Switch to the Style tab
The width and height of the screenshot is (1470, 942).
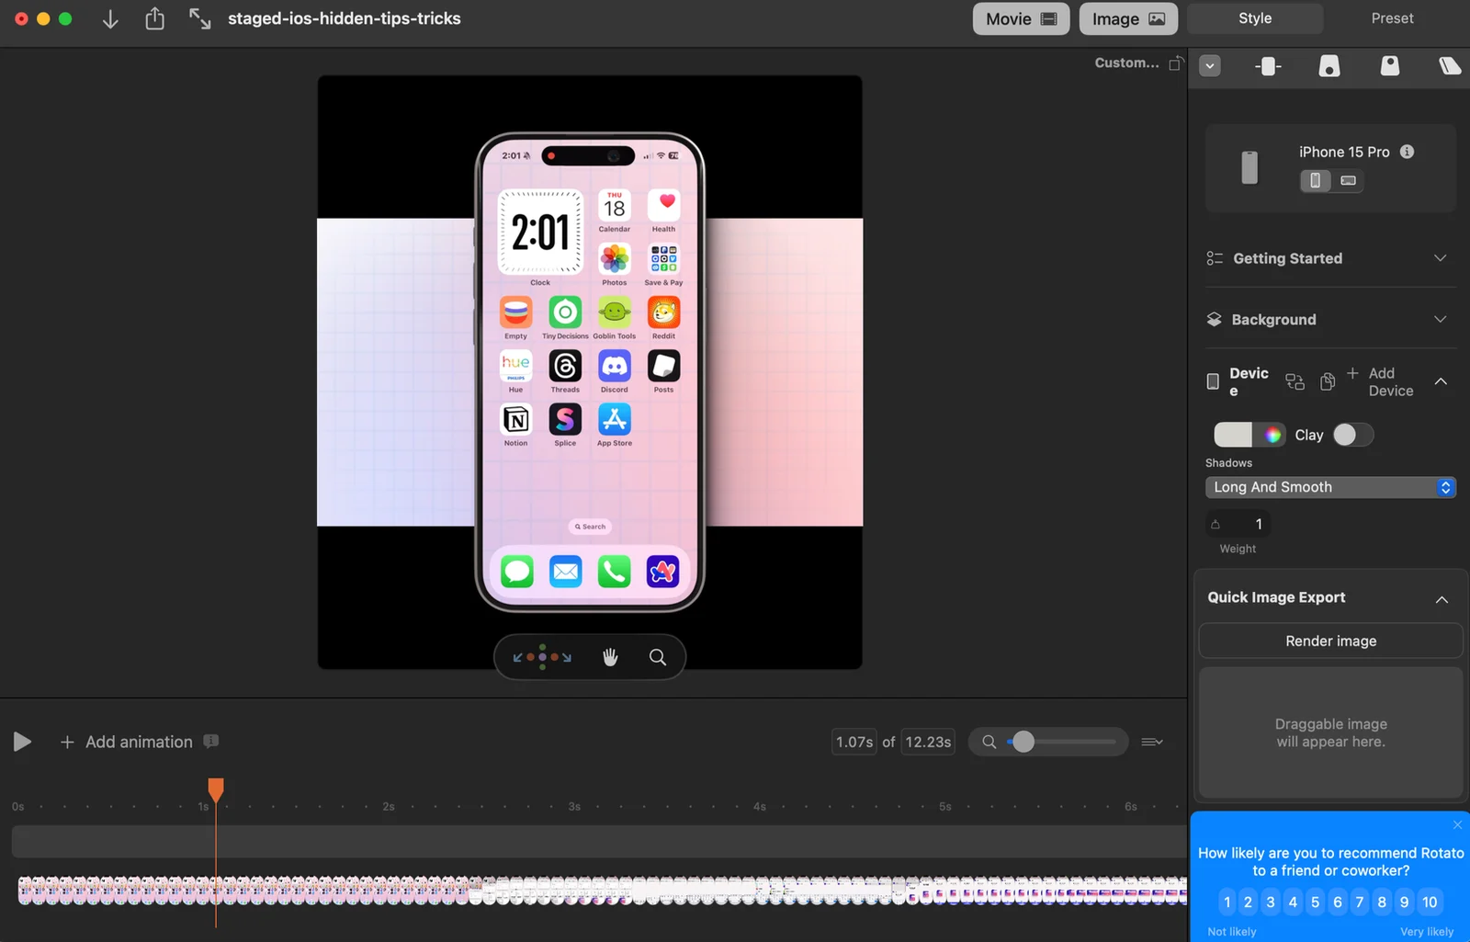click(x=1255, y=18)
